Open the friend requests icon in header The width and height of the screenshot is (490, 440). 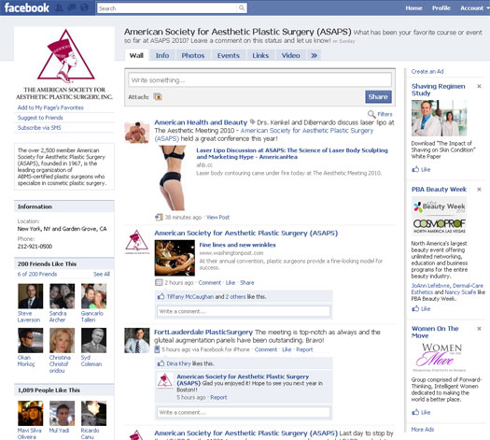click(60, 7)
